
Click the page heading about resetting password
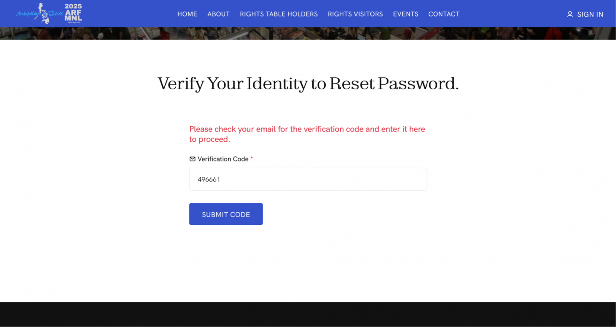tap(308, 84)
